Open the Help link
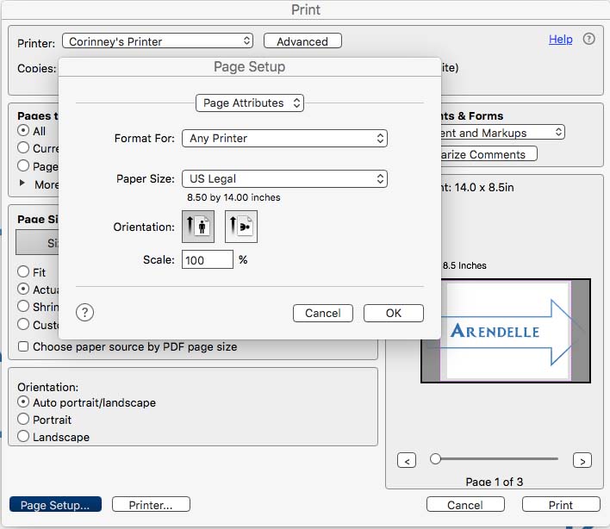610x529 pixels. [x=560, y=40]
